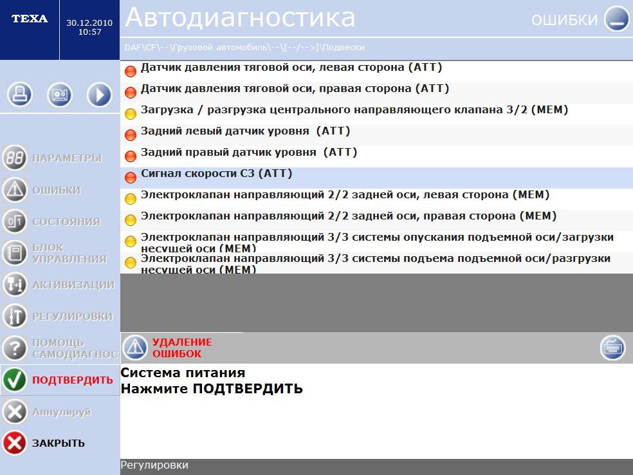Select error Задний левый датчик уровня
The image size is (633, 475).
pos(376,135)
